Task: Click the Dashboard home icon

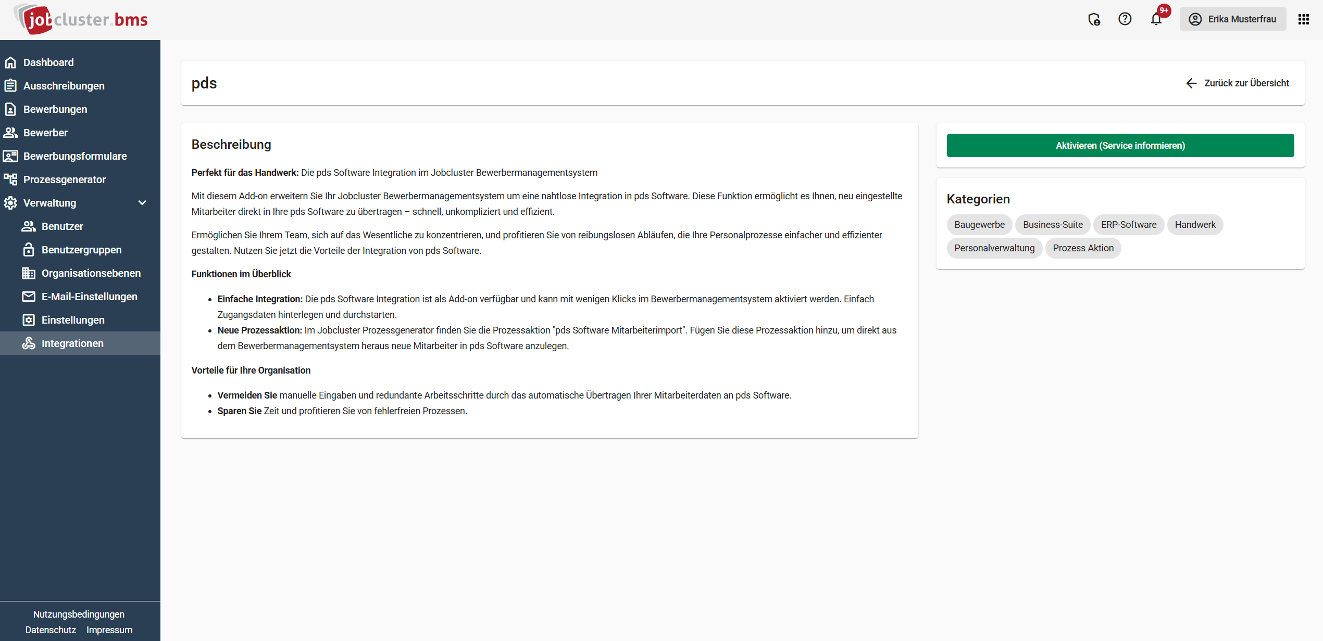Action: coord(10,62)
